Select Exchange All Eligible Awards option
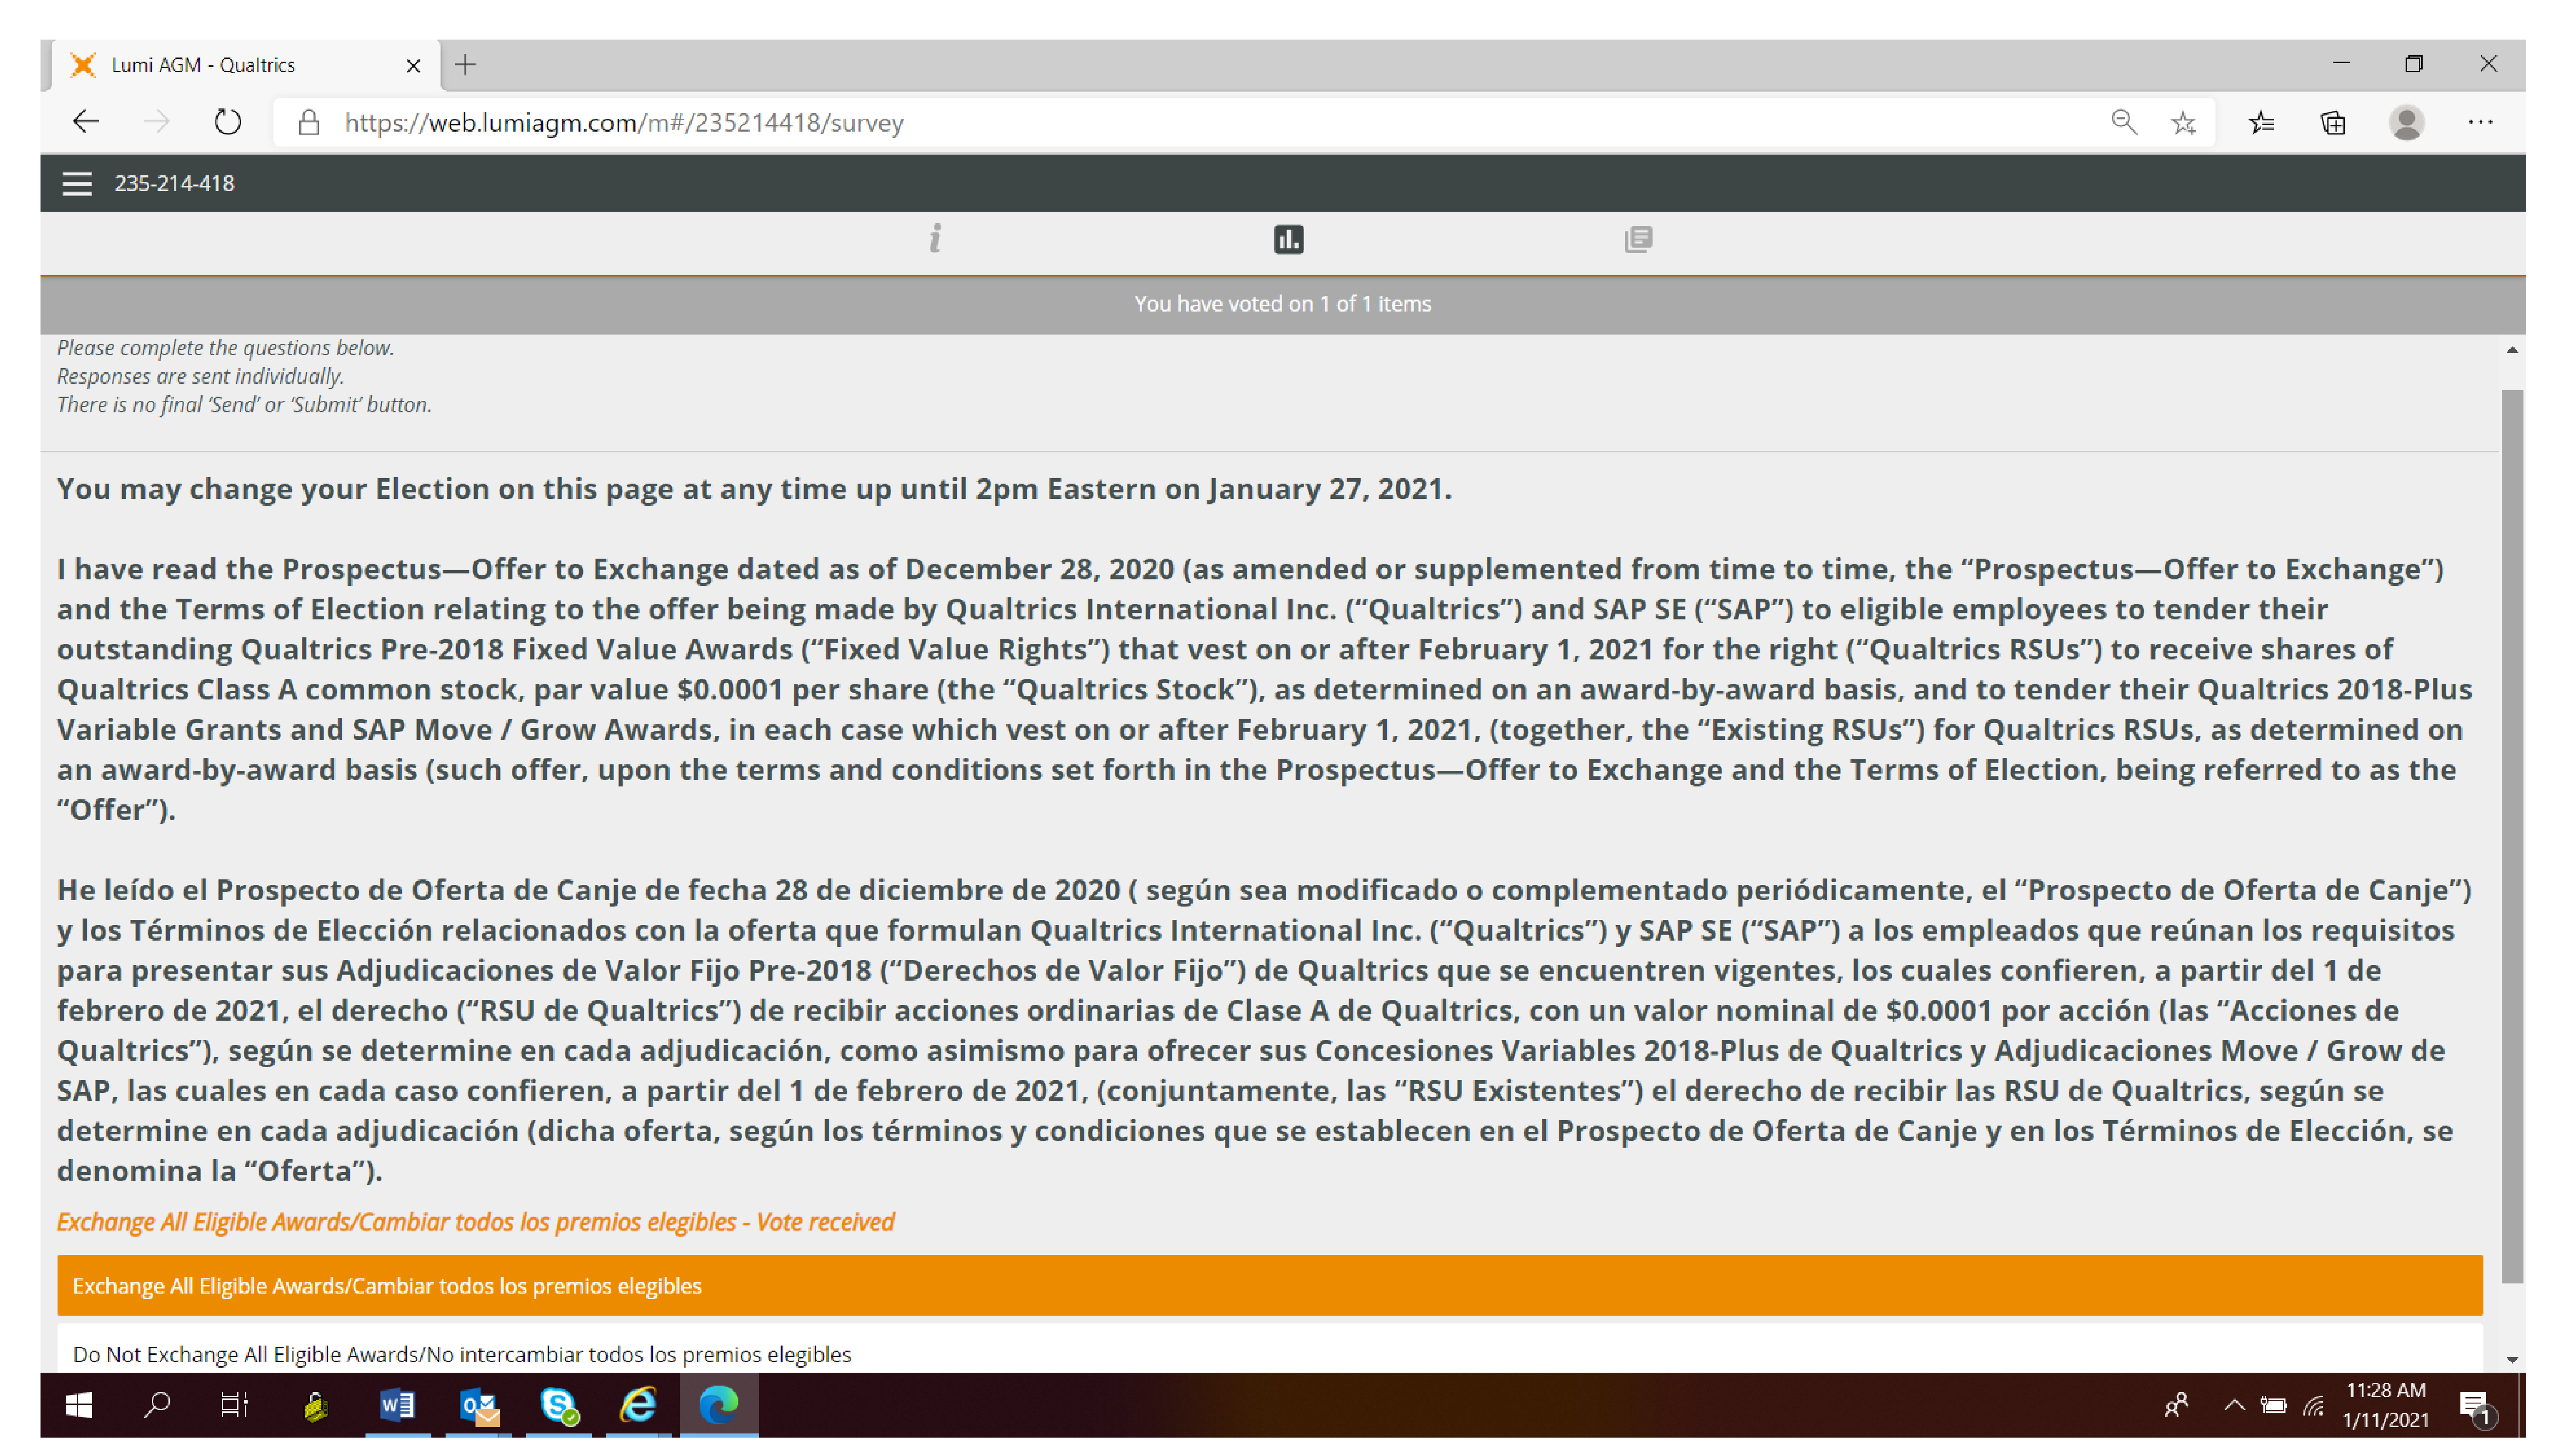The width and height of the screenshot is (2552, 1456). pos(1268,1285)
